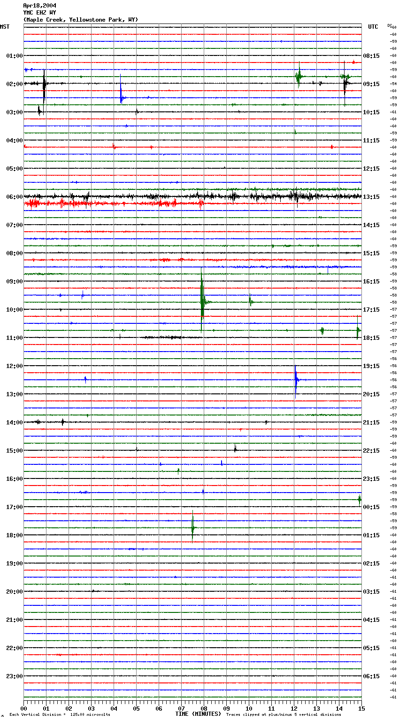Image resolution: width=399 pixels, height=721 pixels.
Task: Click minute tick "05" on the bottom axis
Action: pos(136,708)
